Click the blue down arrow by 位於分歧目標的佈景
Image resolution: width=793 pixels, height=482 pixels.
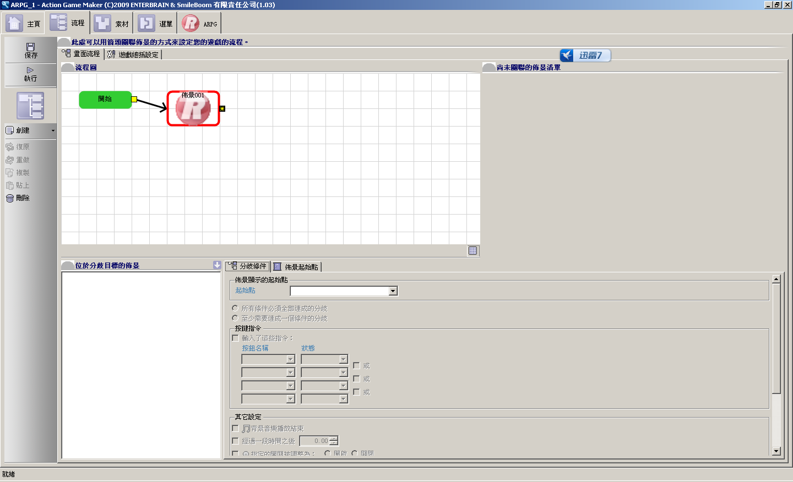pos(217,265)
